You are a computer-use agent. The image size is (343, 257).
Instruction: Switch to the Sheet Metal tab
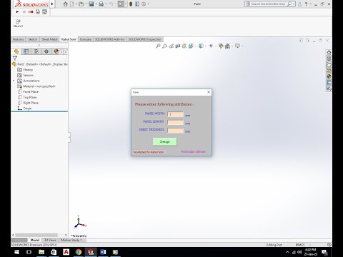coord(49,39)
